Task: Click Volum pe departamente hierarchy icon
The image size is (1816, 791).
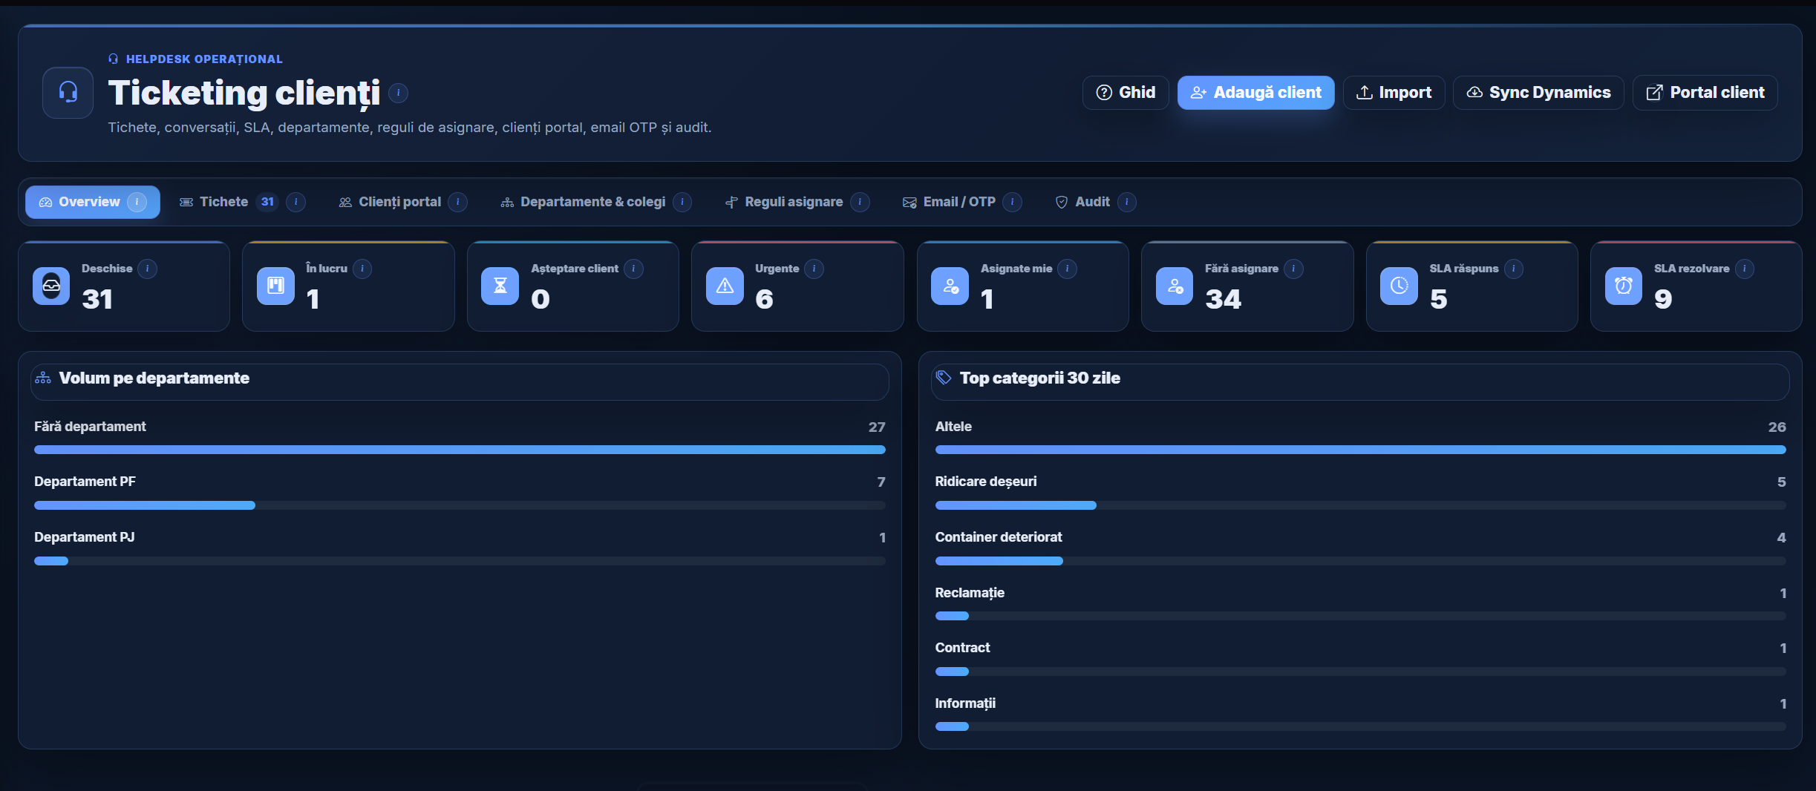Action: [43, 378]
